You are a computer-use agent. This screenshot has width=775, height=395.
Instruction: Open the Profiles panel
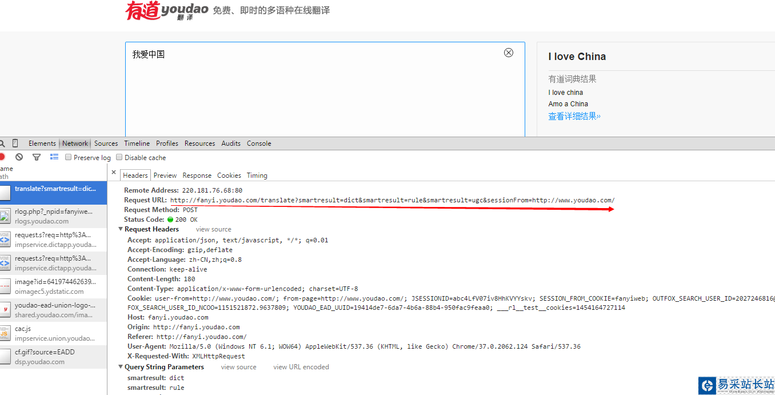point(167,143)
